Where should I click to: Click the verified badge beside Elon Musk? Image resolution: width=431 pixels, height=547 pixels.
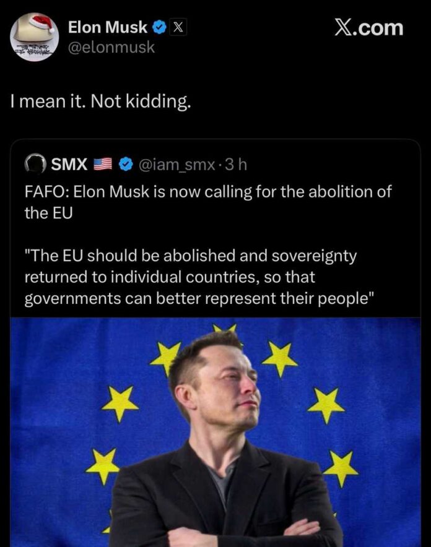click(x=159, y=27)
